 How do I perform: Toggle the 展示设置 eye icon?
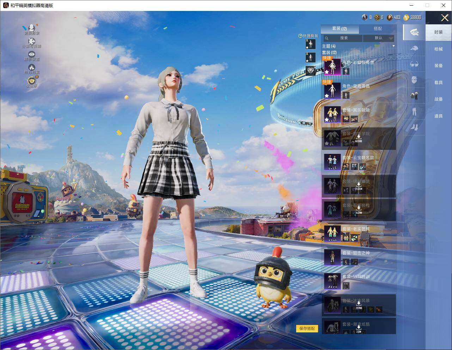click(x=32, y=54)
